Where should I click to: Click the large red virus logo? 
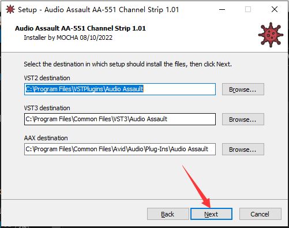pos(271,35)
